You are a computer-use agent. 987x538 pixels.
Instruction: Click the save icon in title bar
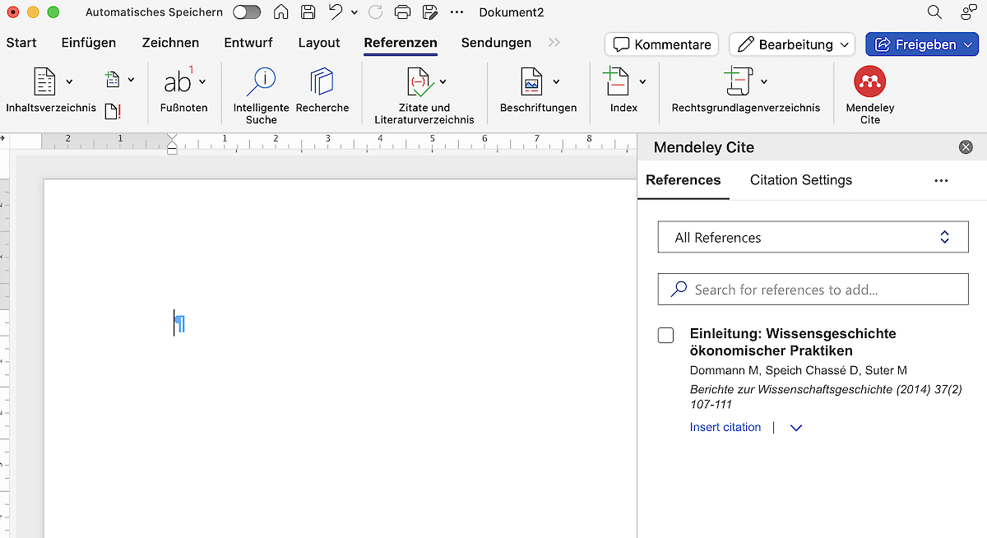[308, 12]
